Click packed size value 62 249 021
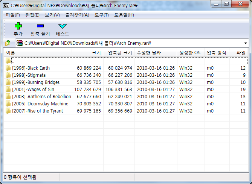The width and height of the screenshot is (252, 184). (x=120, y=97)
